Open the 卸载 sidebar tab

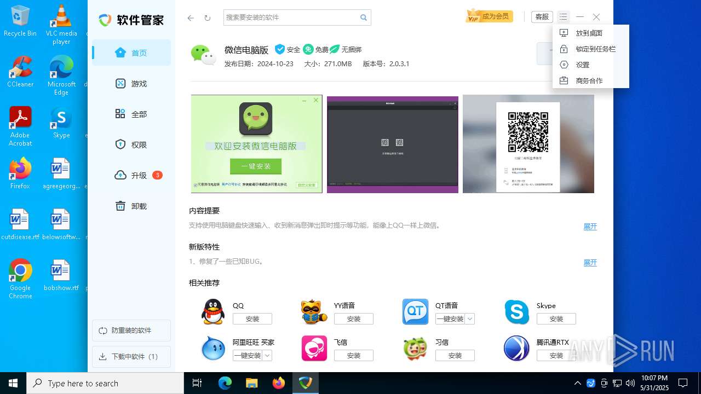(131, 206)
